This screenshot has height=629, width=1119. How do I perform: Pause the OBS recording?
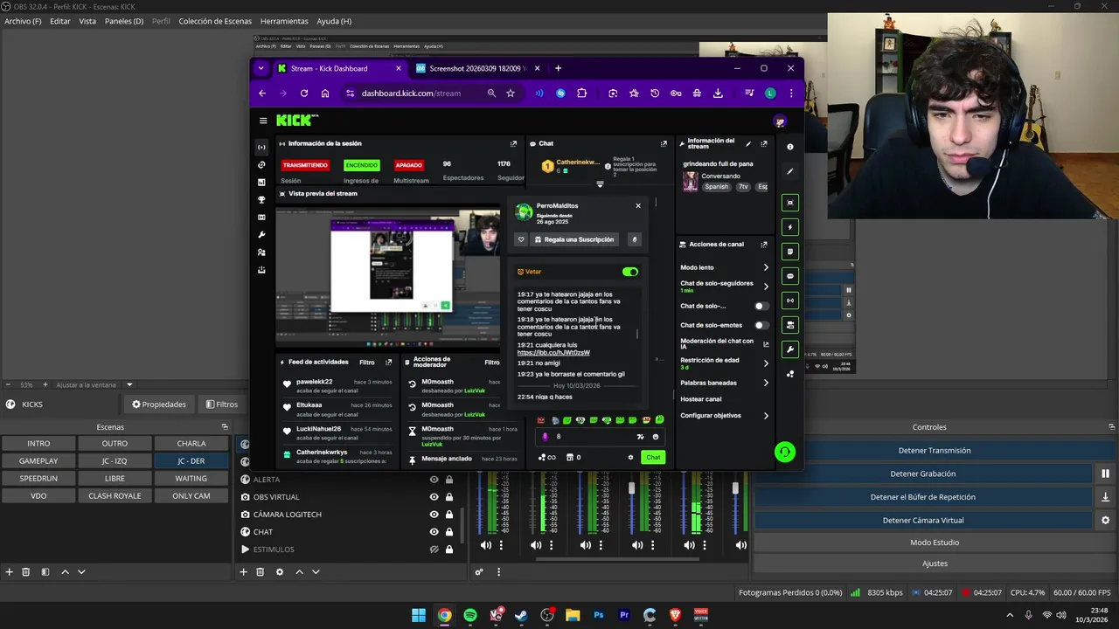(x=1105, y=473)
